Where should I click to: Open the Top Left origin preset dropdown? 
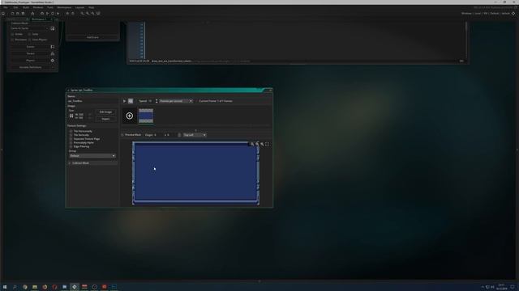(195, 135)
